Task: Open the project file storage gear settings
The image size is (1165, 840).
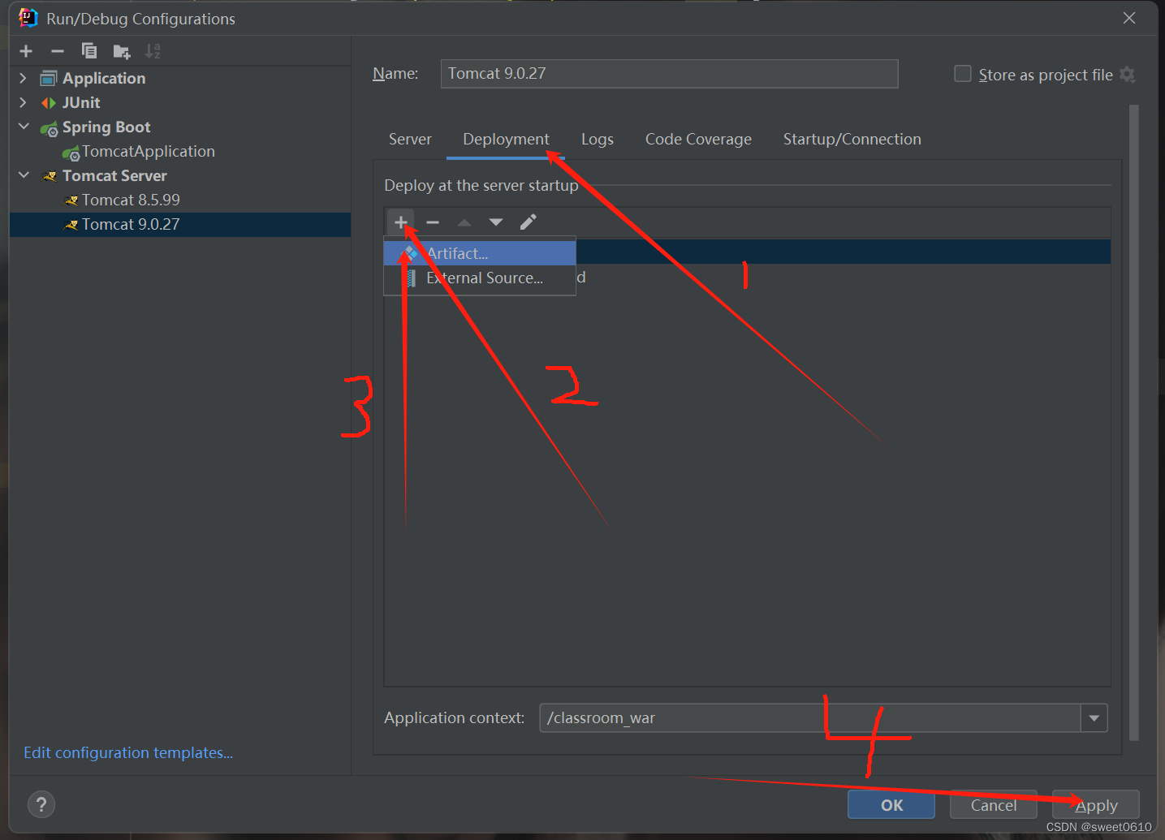Action: pos(1127,75)
